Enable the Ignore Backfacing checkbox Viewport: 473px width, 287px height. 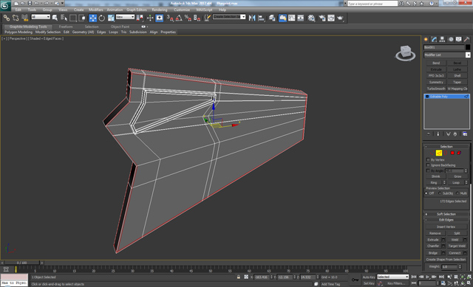[x=428, y=165]
